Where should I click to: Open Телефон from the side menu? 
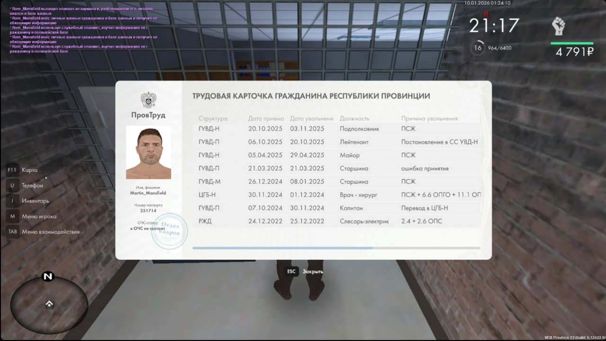click(32, 185)
